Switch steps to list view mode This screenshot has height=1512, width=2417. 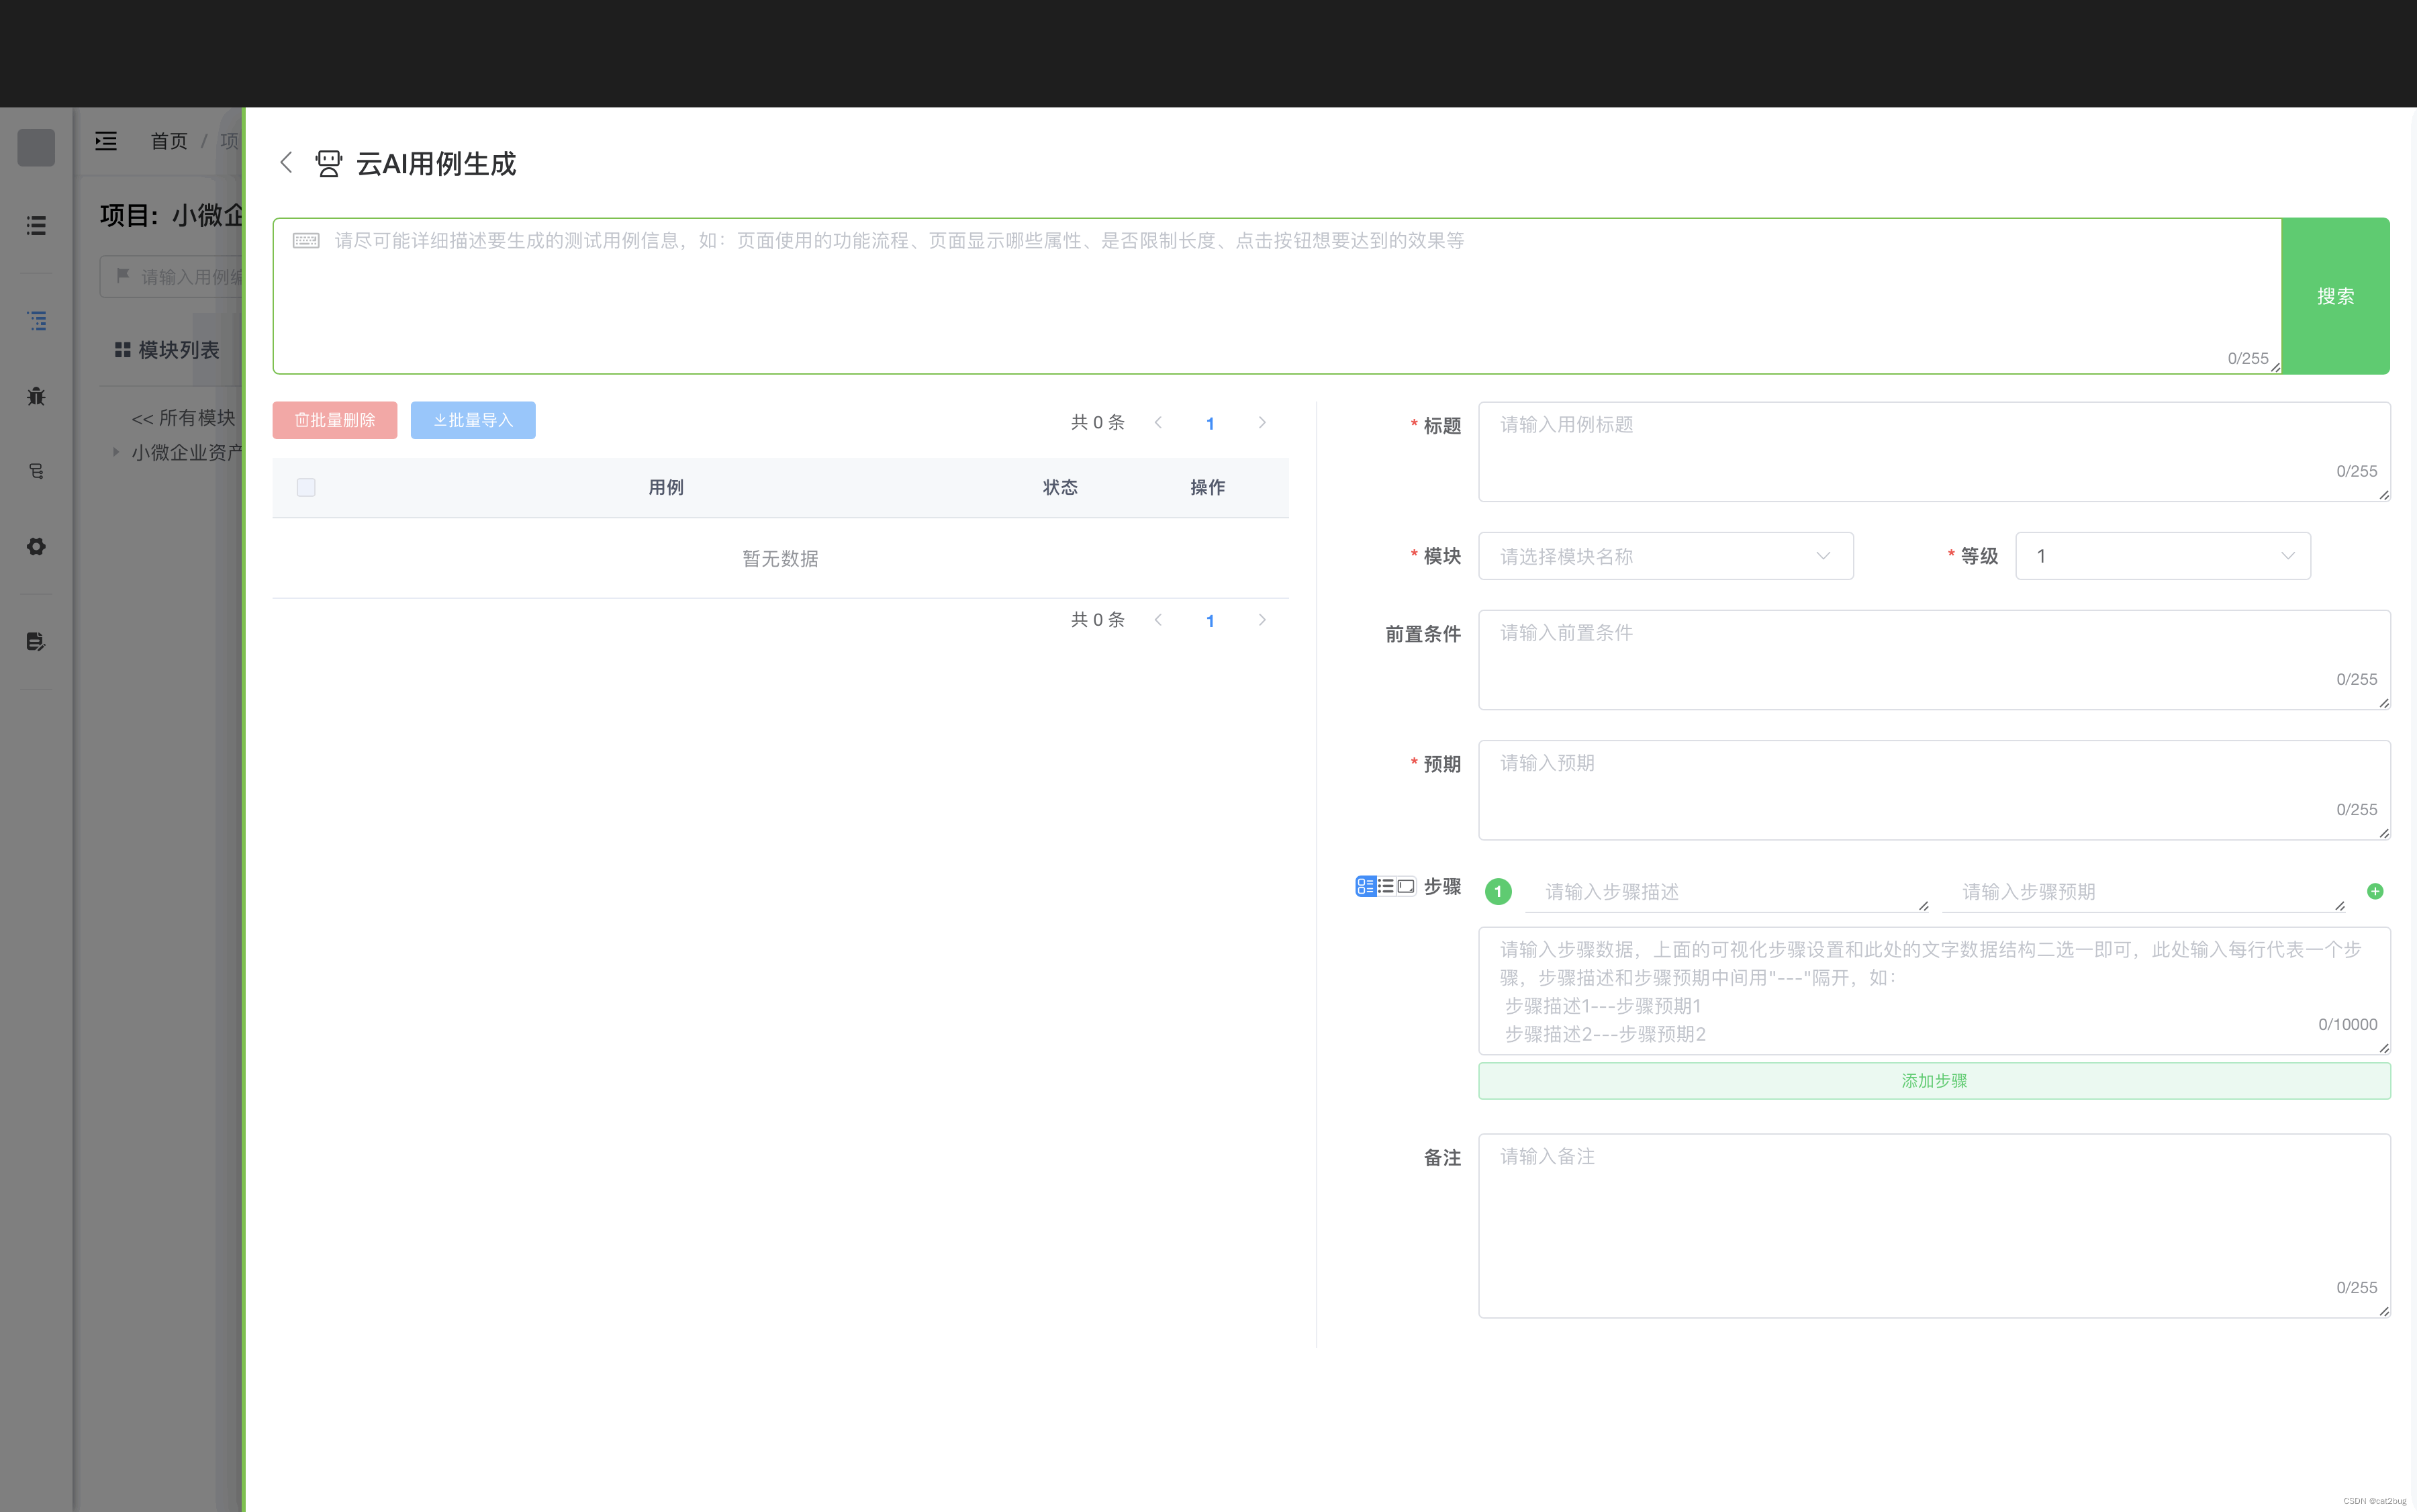point(1386,886)
